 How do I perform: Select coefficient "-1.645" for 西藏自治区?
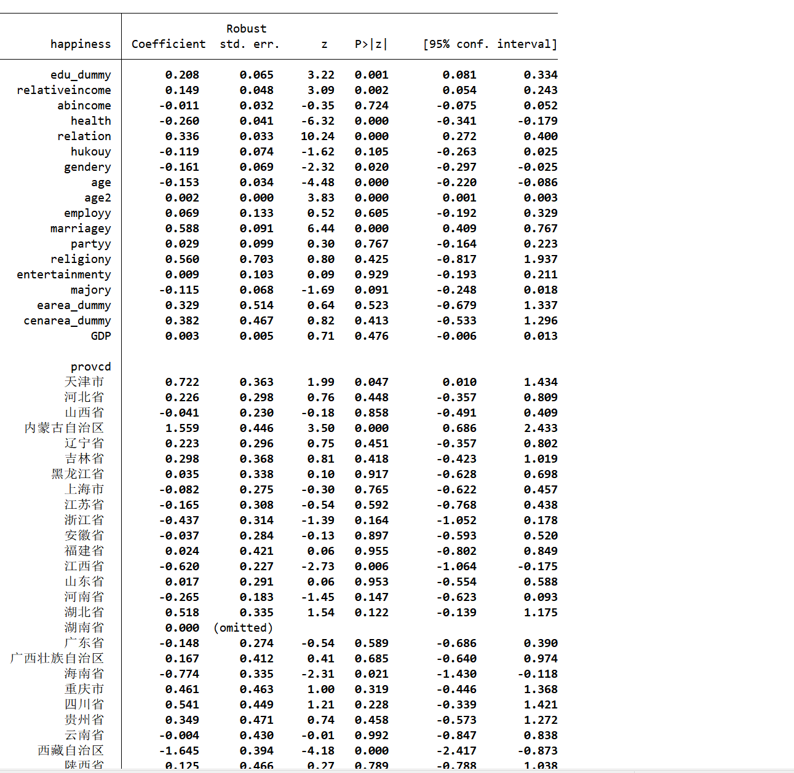(179, 751)
